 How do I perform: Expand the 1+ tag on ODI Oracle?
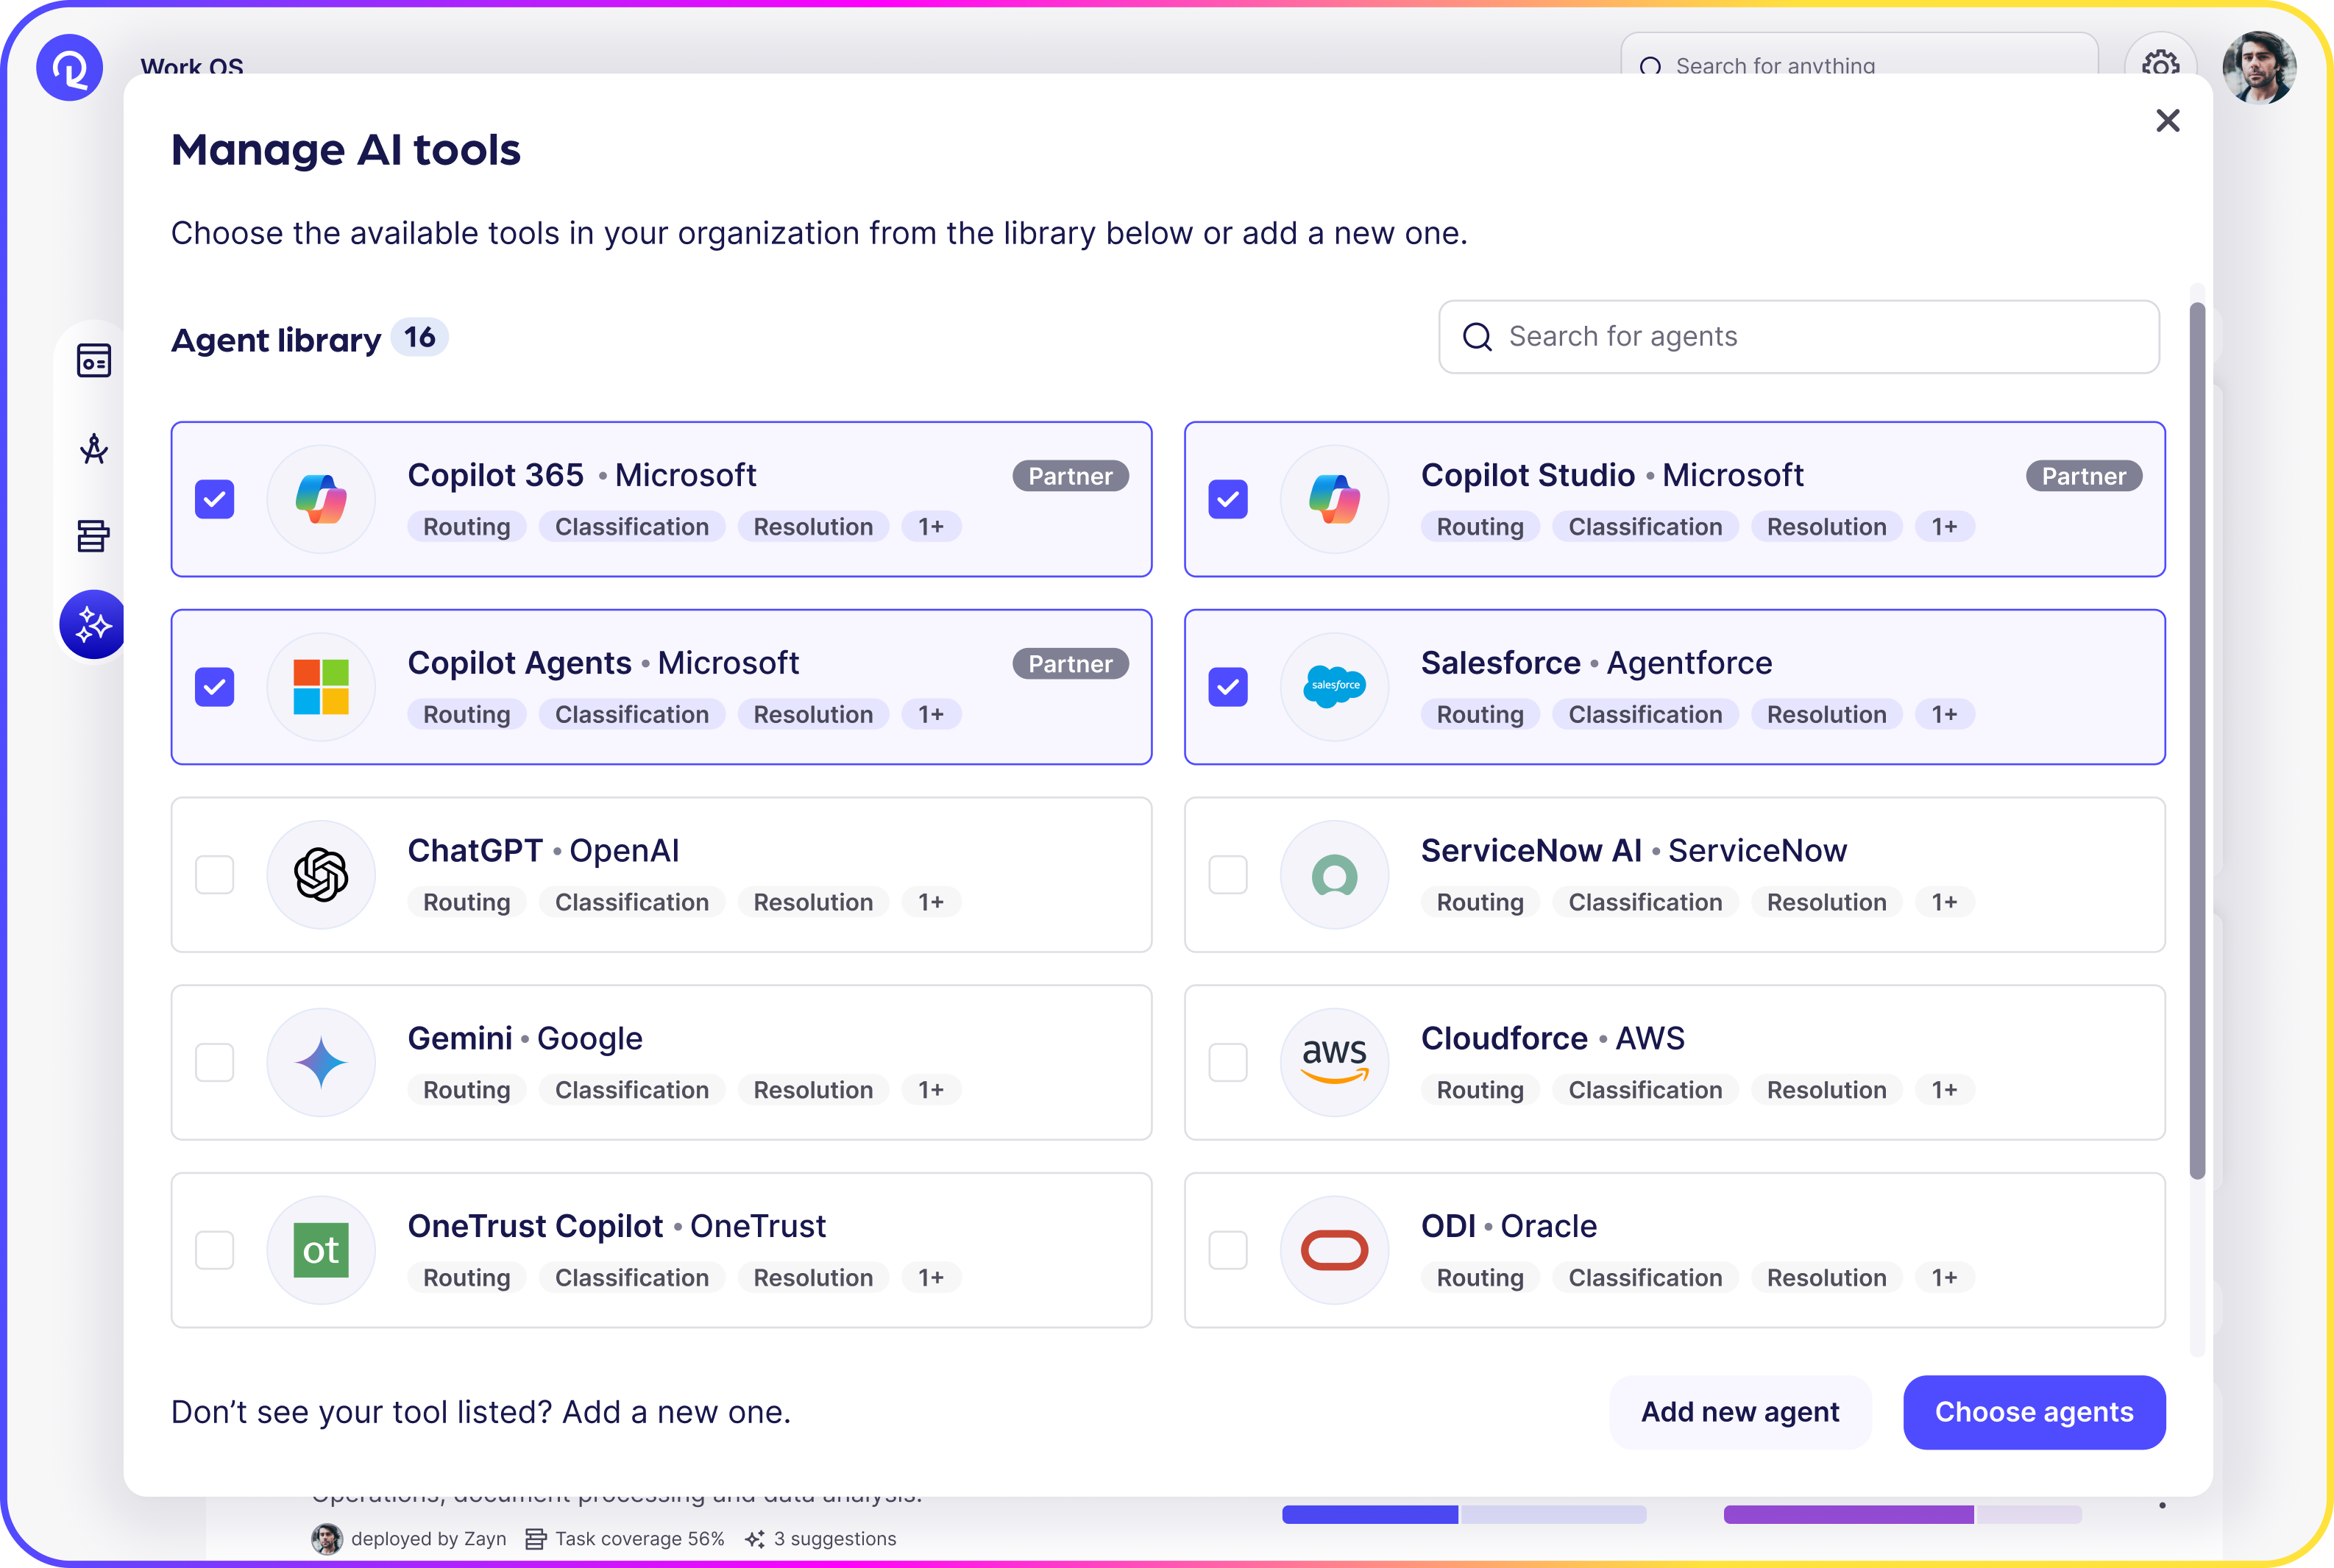pos(1945,1278)
